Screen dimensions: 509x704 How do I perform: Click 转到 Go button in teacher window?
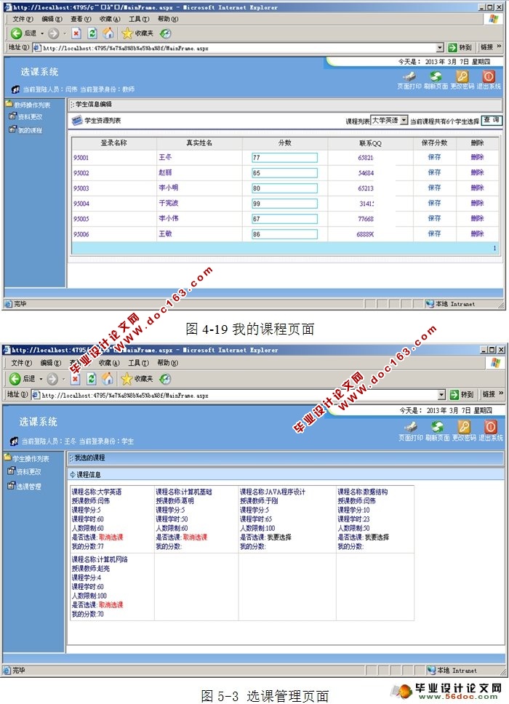(x=460, y=47)
